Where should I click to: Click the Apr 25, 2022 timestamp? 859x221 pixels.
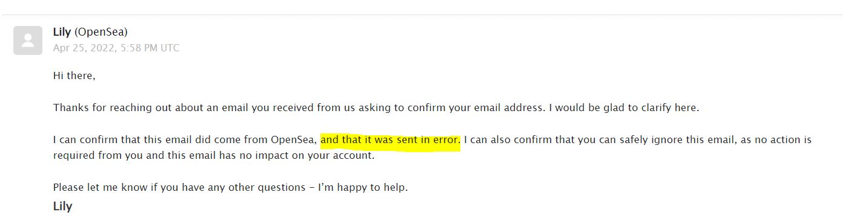click(116, 48)
